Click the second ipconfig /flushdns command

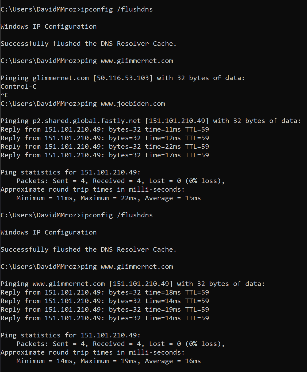[x=117, y=215]
